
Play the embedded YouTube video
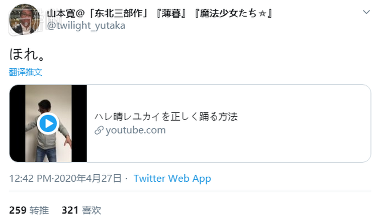point(48,124)
